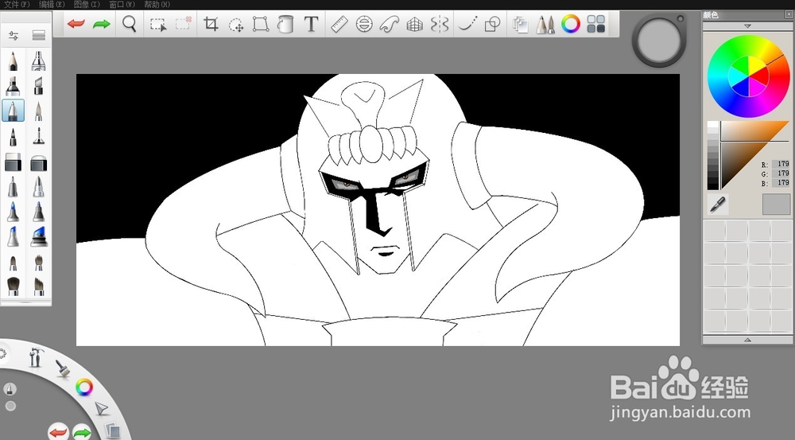Click the brush size puck circle

tap(659, 41)
